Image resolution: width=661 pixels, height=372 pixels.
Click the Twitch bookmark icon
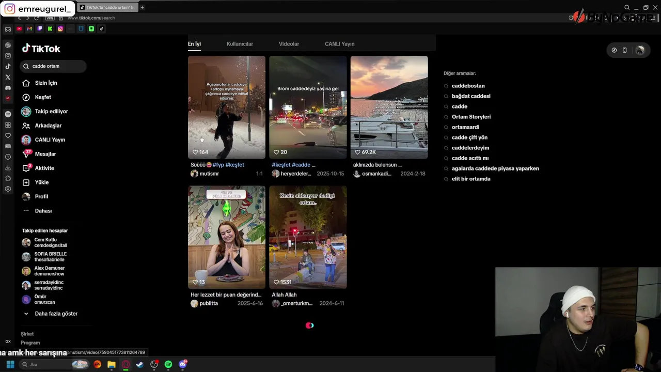click(40, 29)
